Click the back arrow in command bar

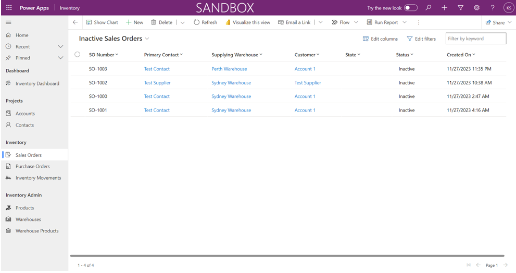click(75, 22)
